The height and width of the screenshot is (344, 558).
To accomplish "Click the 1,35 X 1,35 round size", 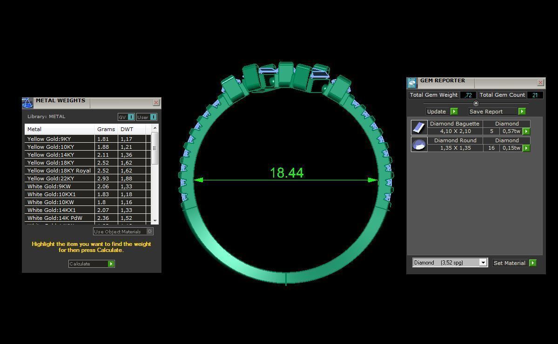I will pos(455,148).
